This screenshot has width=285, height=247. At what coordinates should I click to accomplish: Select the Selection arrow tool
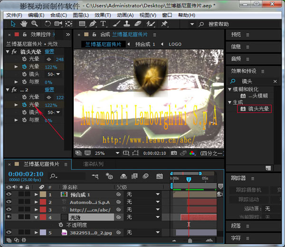(13, 24)
